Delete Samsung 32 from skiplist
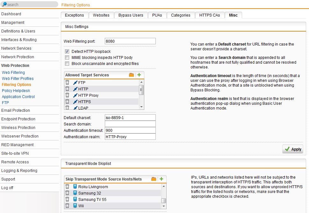This screenshot has height=213, width=309. point(68,193)
